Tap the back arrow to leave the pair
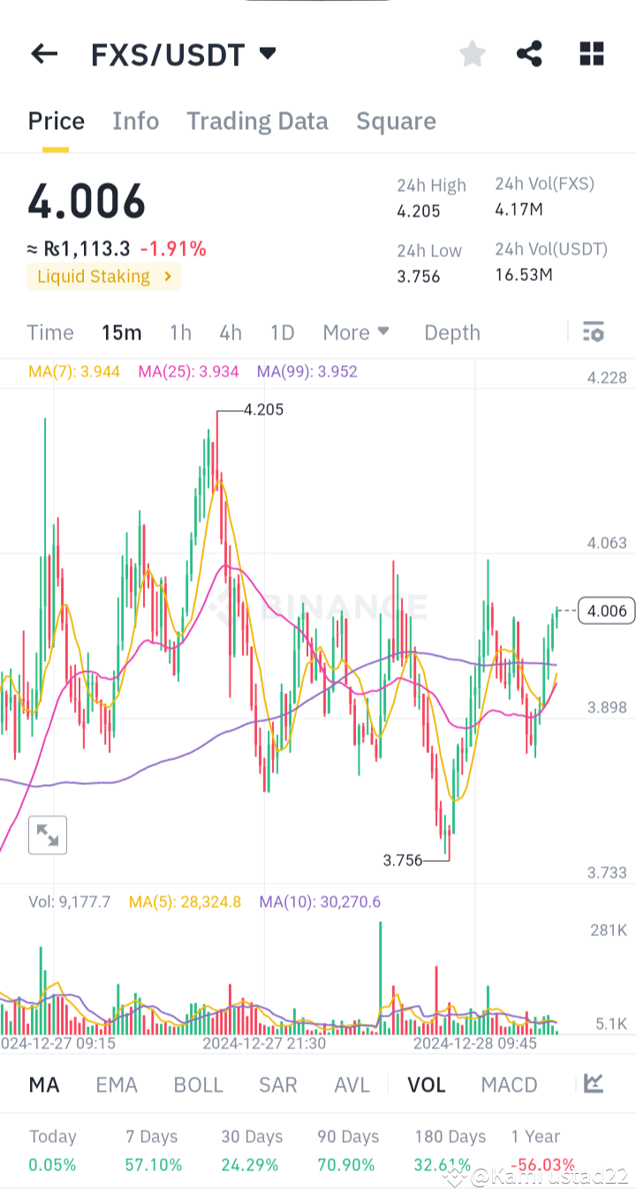 tap(43, 54)
